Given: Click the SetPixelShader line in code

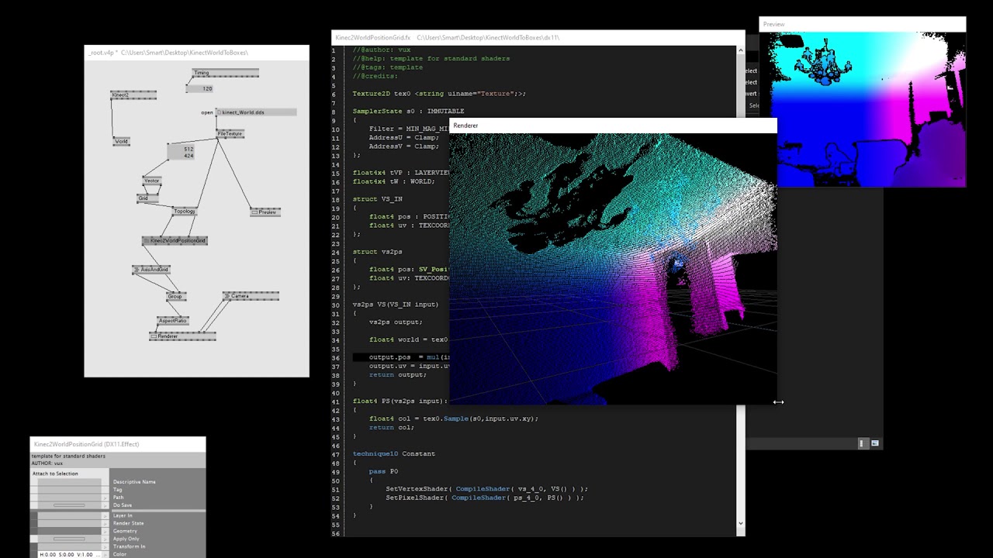Looking at the screenshot, I should (485, 498).
